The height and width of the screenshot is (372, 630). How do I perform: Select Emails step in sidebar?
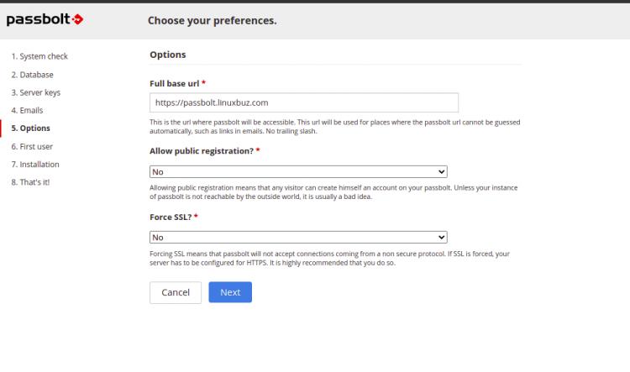(x=27, y=110)
